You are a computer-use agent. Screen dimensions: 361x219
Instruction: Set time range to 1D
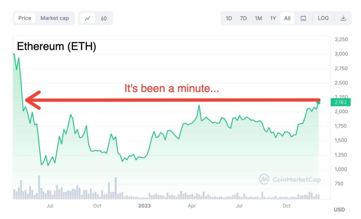(229, 18)
